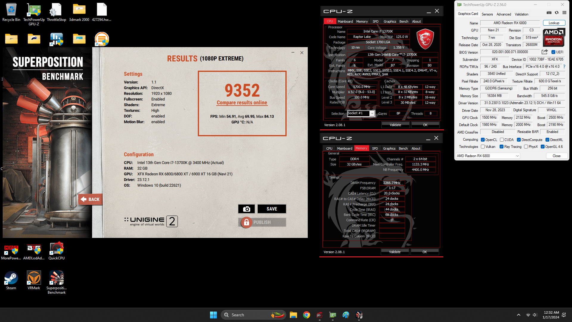Toggle the PhysX checkbox
The width and height of the screenshot is (572, 322).
click(x=526, y=147)
